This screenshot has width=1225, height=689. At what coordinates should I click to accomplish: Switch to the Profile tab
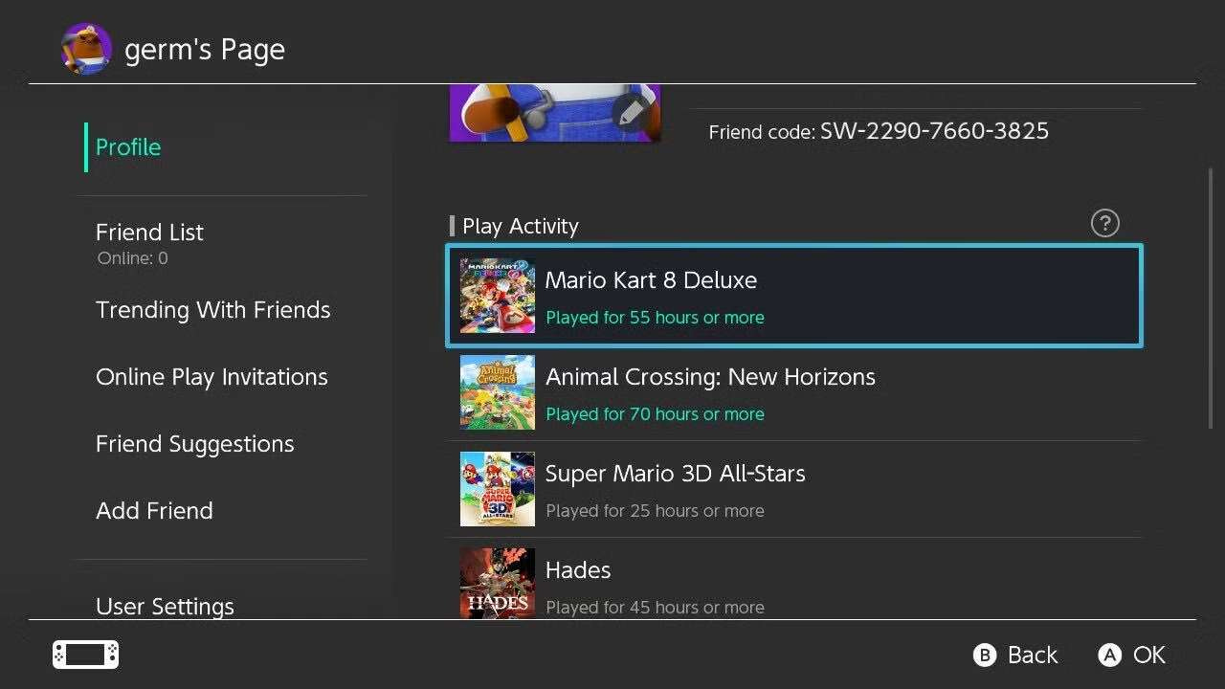(128, 147)
